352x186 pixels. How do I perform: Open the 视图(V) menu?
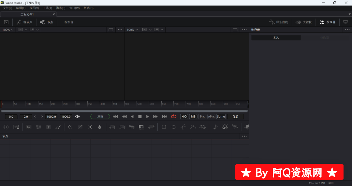pyautogui.click(x=34, y=8)
